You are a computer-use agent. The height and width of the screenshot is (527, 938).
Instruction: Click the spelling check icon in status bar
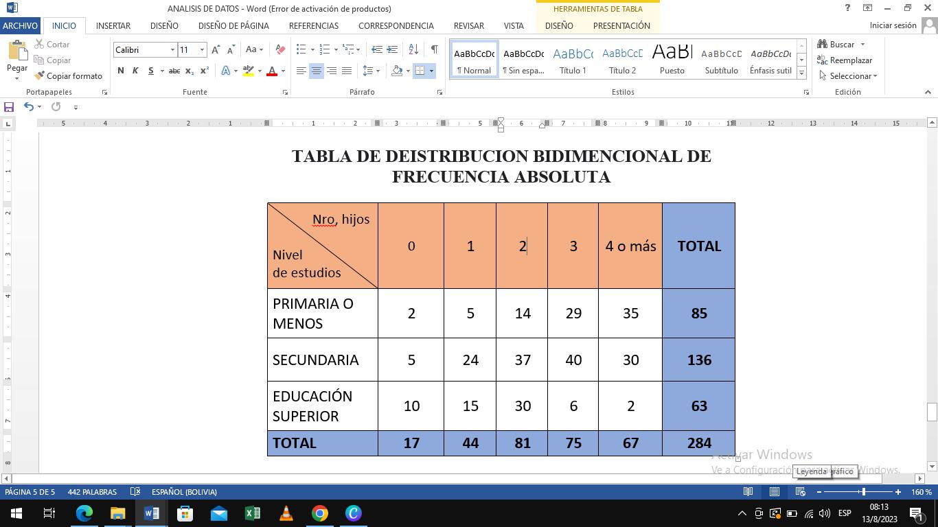[135, 492]
